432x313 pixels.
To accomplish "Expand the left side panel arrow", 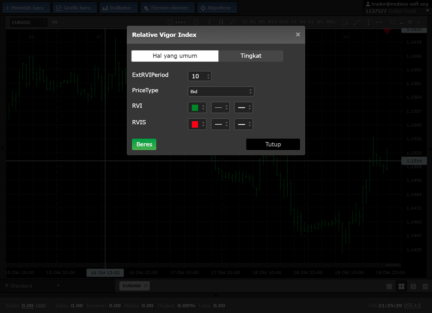I will pos(2,148).
